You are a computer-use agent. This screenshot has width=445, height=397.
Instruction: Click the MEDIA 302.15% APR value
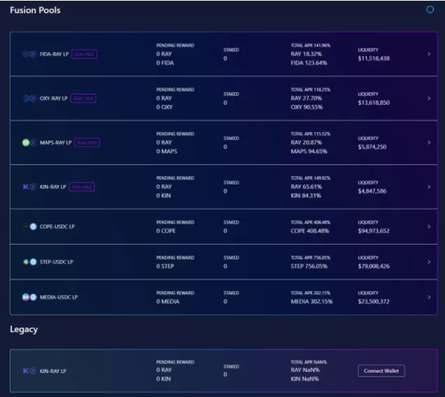click(312, 301)
